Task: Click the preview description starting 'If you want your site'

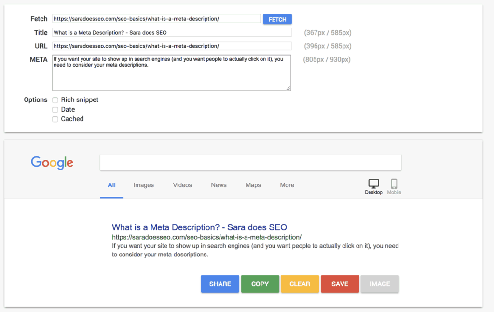Action: [x=255, y=250]
